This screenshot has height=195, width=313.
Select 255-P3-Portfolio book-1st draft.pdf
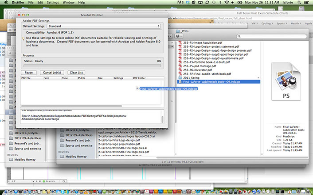(x=207, y=62)
